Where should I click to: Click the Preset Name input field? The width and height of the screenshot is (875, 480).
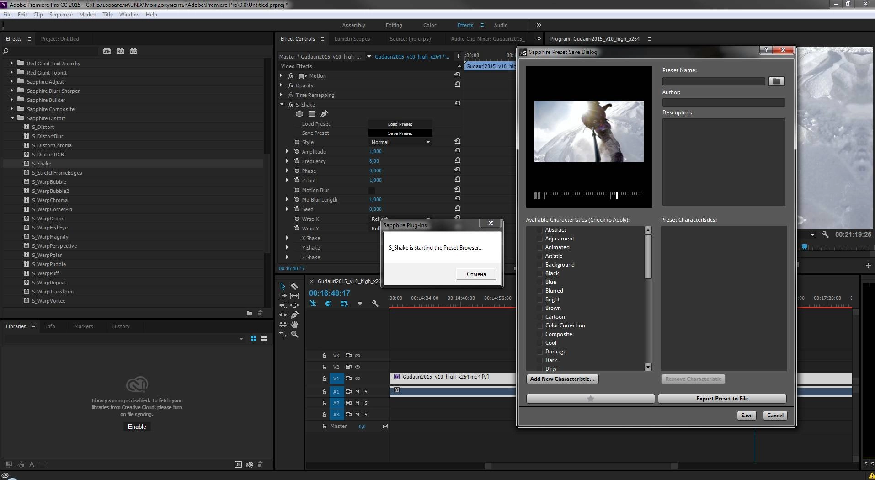tap(714, 81)
